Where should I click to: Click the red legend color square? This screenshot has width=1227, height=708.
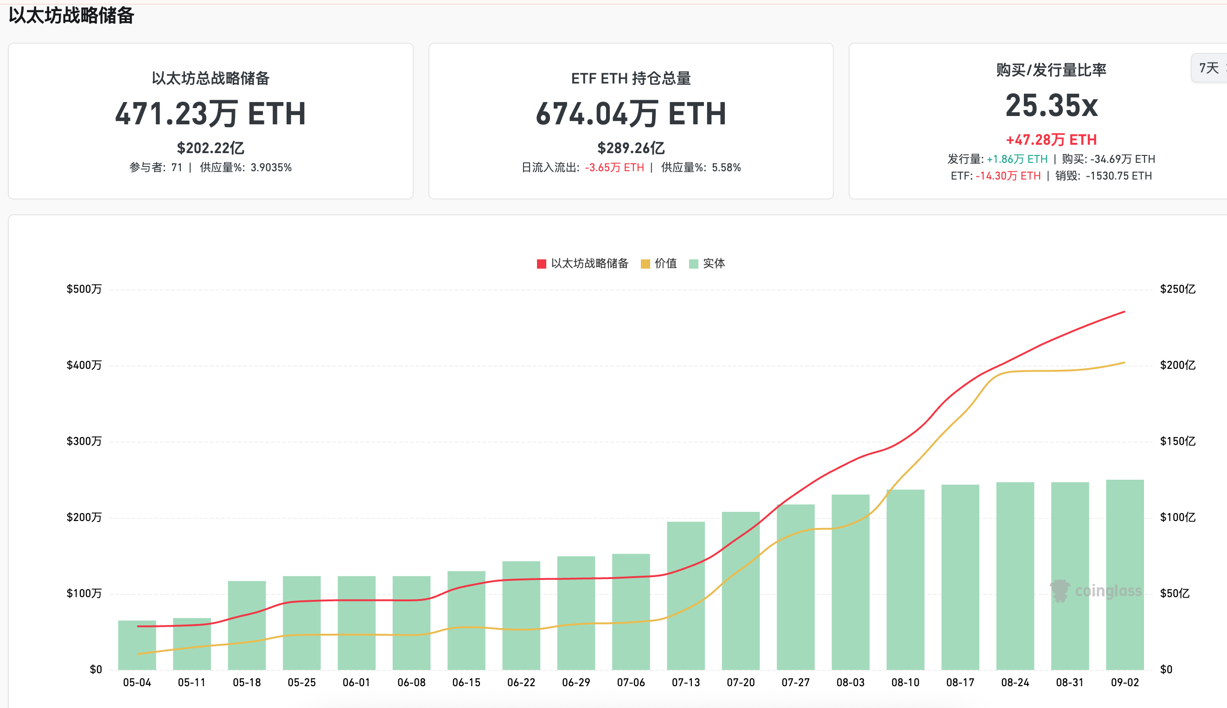pos(541,264)
